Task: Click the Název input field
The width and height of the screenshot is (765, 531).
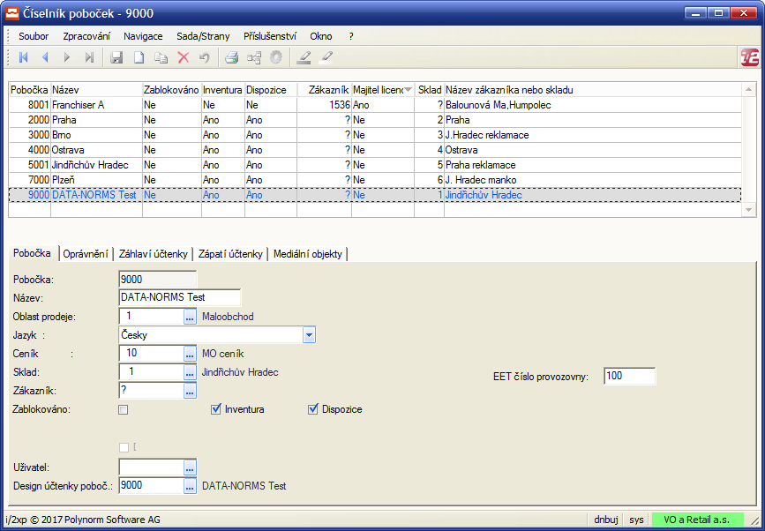Action: pos(179,297)
